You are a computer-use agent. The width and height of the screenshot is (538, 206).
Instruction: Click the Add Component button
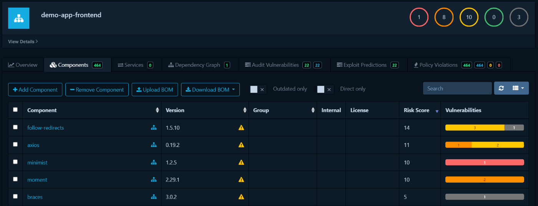pos(35,90)
